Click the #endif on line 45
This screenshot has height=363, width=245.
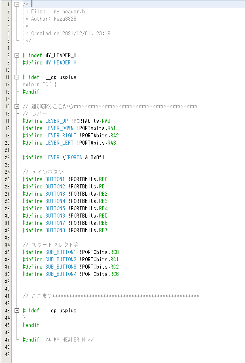tap(31, 325)
